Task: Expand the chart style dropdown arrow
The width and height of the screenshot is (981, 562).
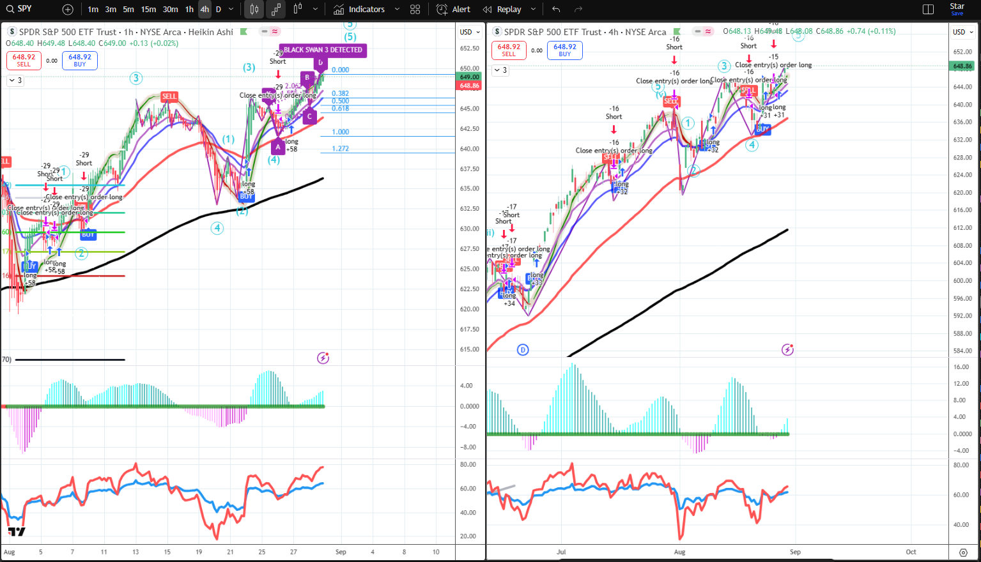Action: (315, 10)
